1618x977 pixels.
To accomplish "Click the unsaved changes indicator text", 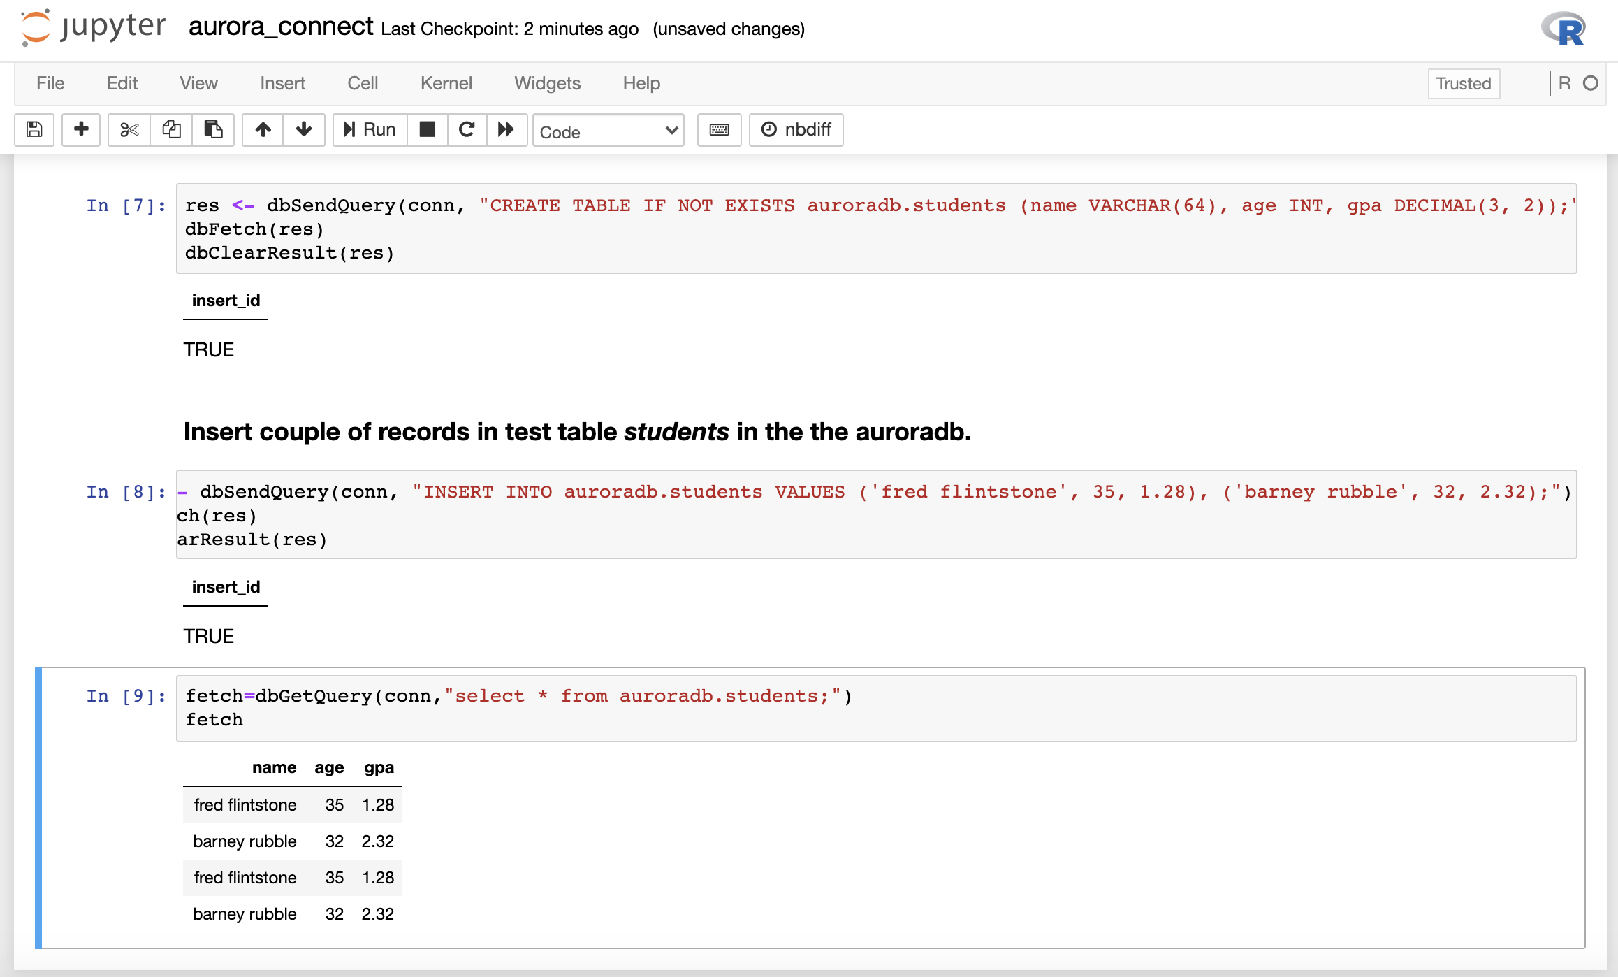I will 729,29.
